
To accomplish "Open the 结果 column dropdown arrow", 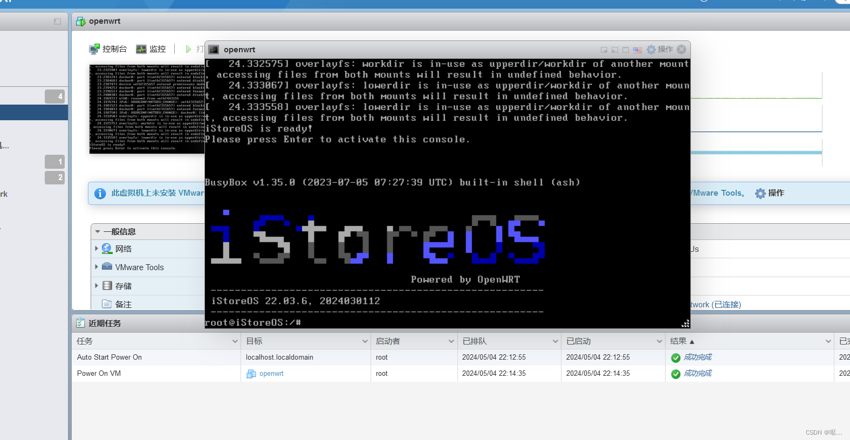I will (828, 341).
